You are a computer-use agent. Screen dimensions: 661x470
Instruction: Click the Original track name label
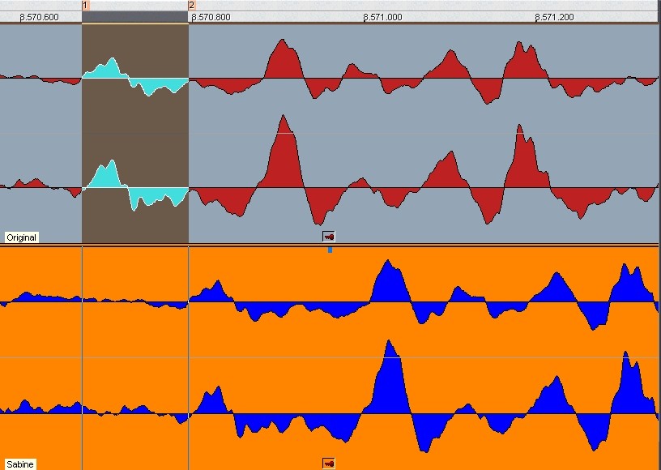pyautogui.click(x=22, y=237)
